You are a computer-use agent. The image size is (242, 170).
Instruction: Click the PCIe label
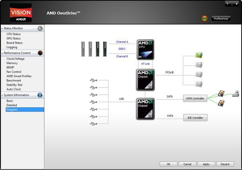point(169,72)
